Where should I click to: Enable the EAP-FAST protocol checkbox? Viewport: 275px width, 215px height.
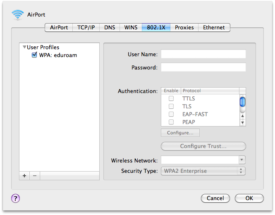pyautogui.click(x=171, y=114)
